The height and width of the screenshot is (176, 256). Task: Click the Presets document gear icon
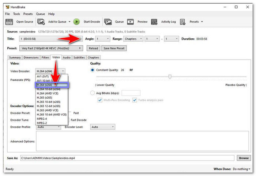(183, 22)
